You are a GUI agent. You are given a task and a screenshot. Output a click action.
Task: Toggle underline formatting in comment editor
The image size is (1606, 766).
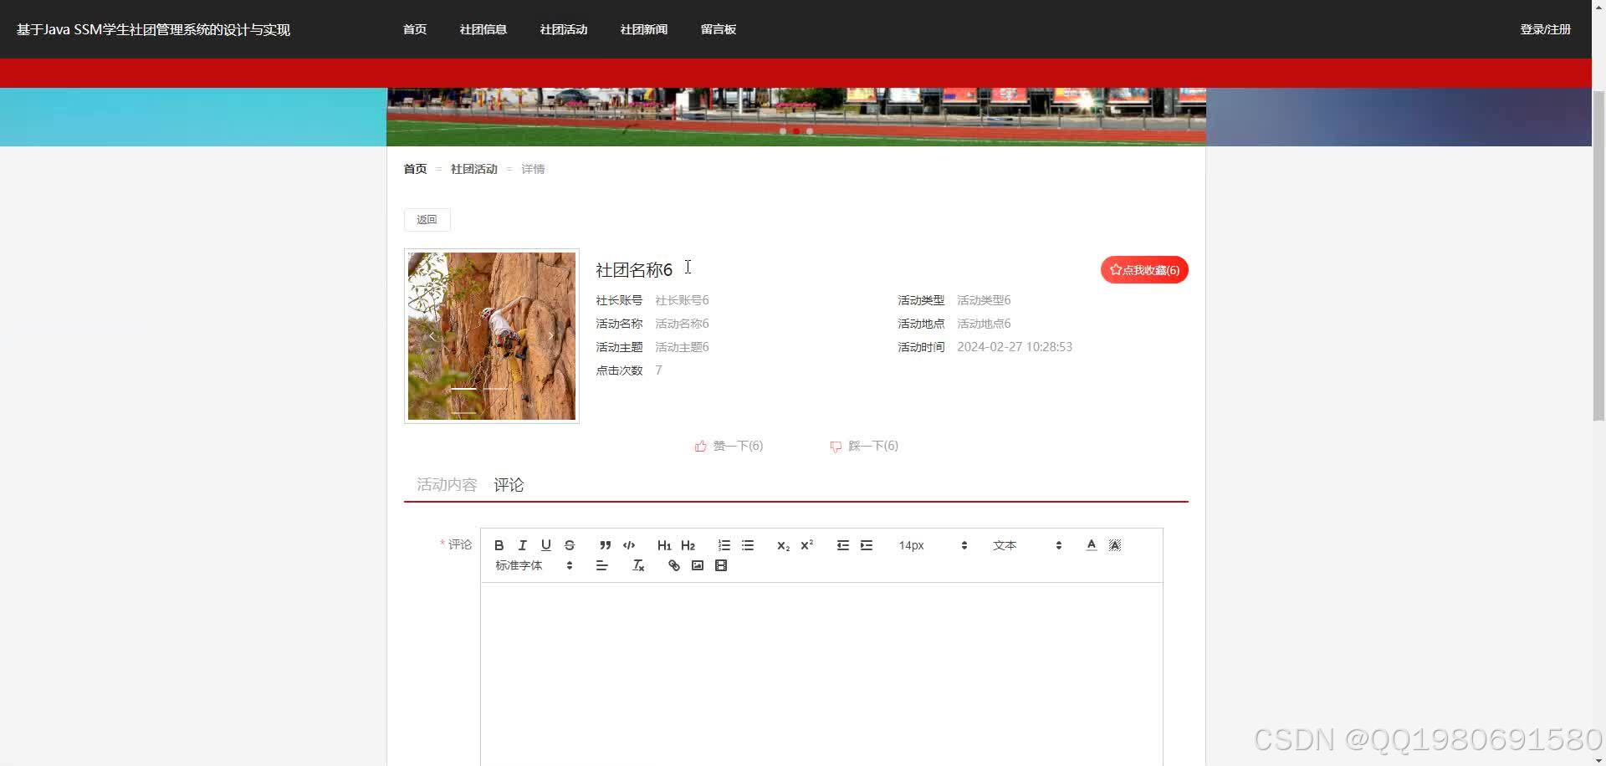pyautogui.click(x=545, y=545)
